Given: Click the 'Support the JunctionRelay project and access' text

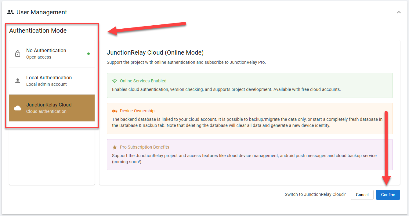Looking at the screenshot, I should pyautogui.click(x=244, y=159).
